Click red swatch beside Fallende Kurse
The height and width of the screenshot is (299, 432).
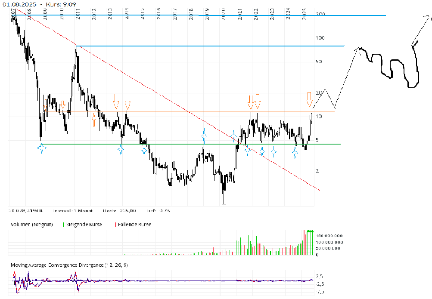pos(115,225)
